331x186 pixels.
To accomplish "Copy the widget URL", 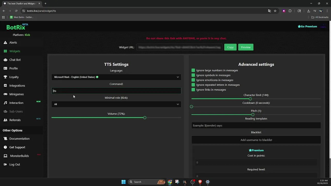I will [x=230, y=47].
